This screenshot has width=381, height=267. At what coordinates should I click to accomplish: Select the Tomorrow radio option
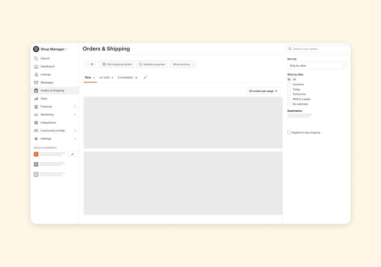click(x=289, y=94)
